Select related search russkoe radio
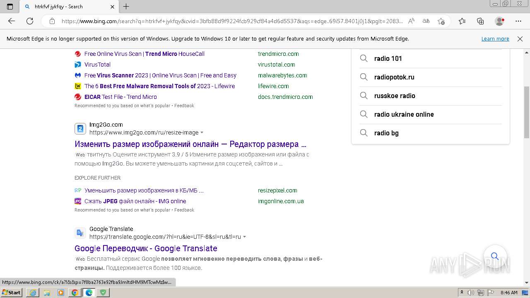The width and height of the screenshot is (530, 298). point(431,96)
